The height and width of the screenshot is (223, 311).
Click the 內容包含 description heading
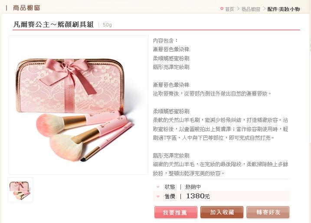(165, 40)
